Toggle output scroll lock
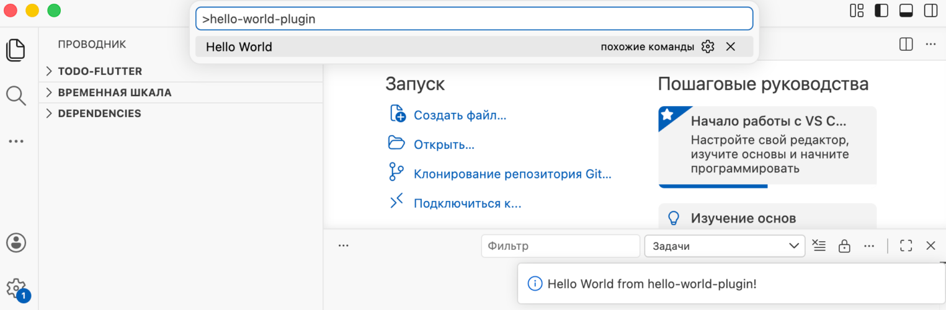The image size is (946, 310). pos(844,246)
